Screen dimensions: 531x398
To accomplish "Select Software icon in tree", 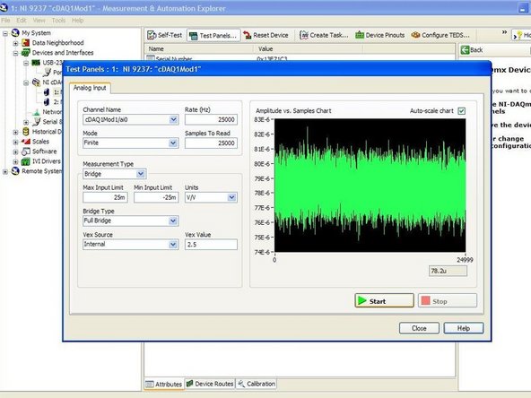I will tap(26, 151).
